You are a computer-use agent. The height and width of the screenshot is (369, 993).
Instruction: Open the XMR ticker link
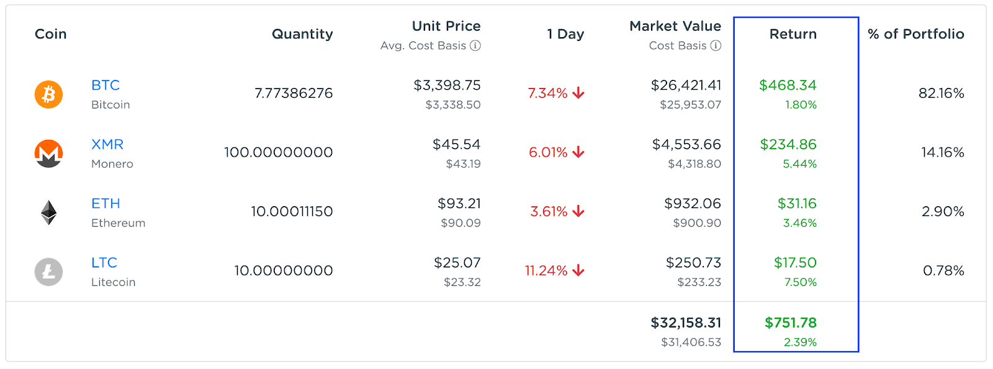click(107, 144)
